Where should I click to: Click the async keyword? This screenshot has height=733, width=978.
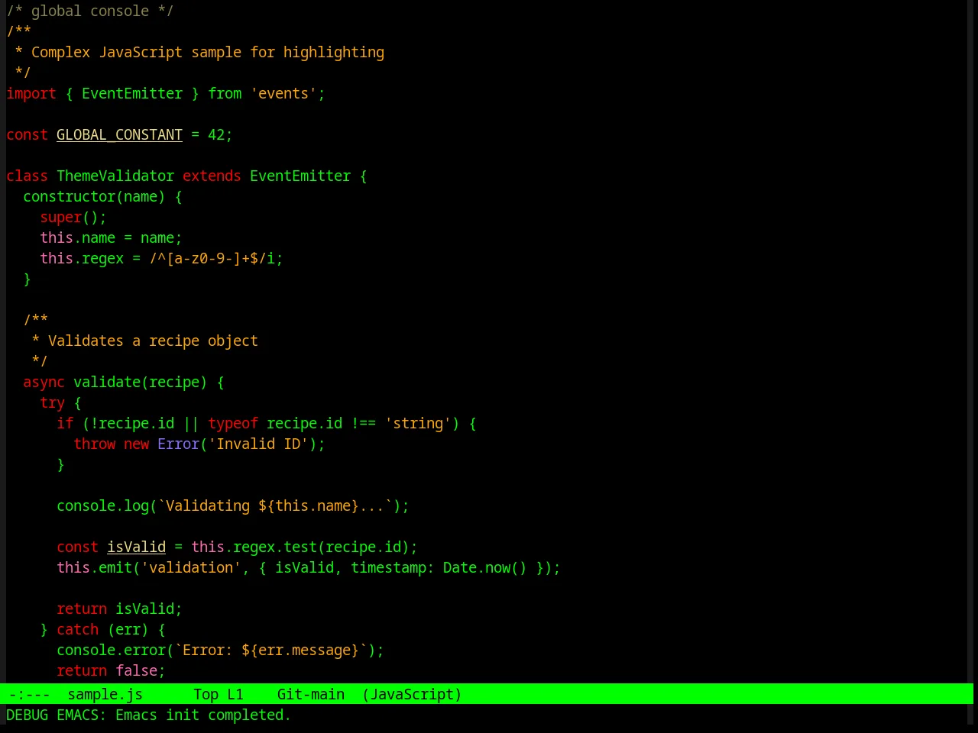(44, 382)
